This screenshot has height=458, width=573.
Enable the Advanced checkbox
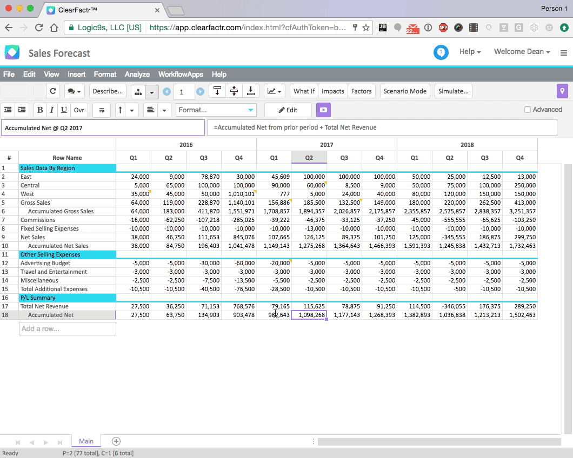coord(528,110)
